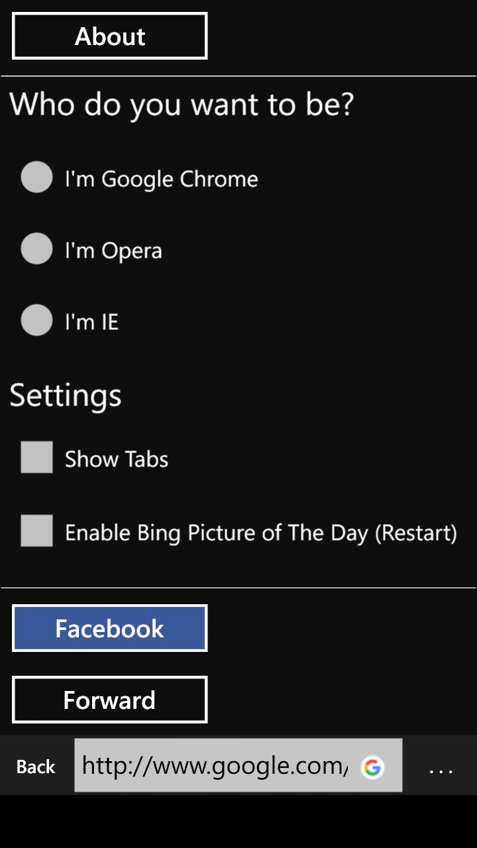477x848 pixels.
Task: Open the About page button
Action: point(110,36)
